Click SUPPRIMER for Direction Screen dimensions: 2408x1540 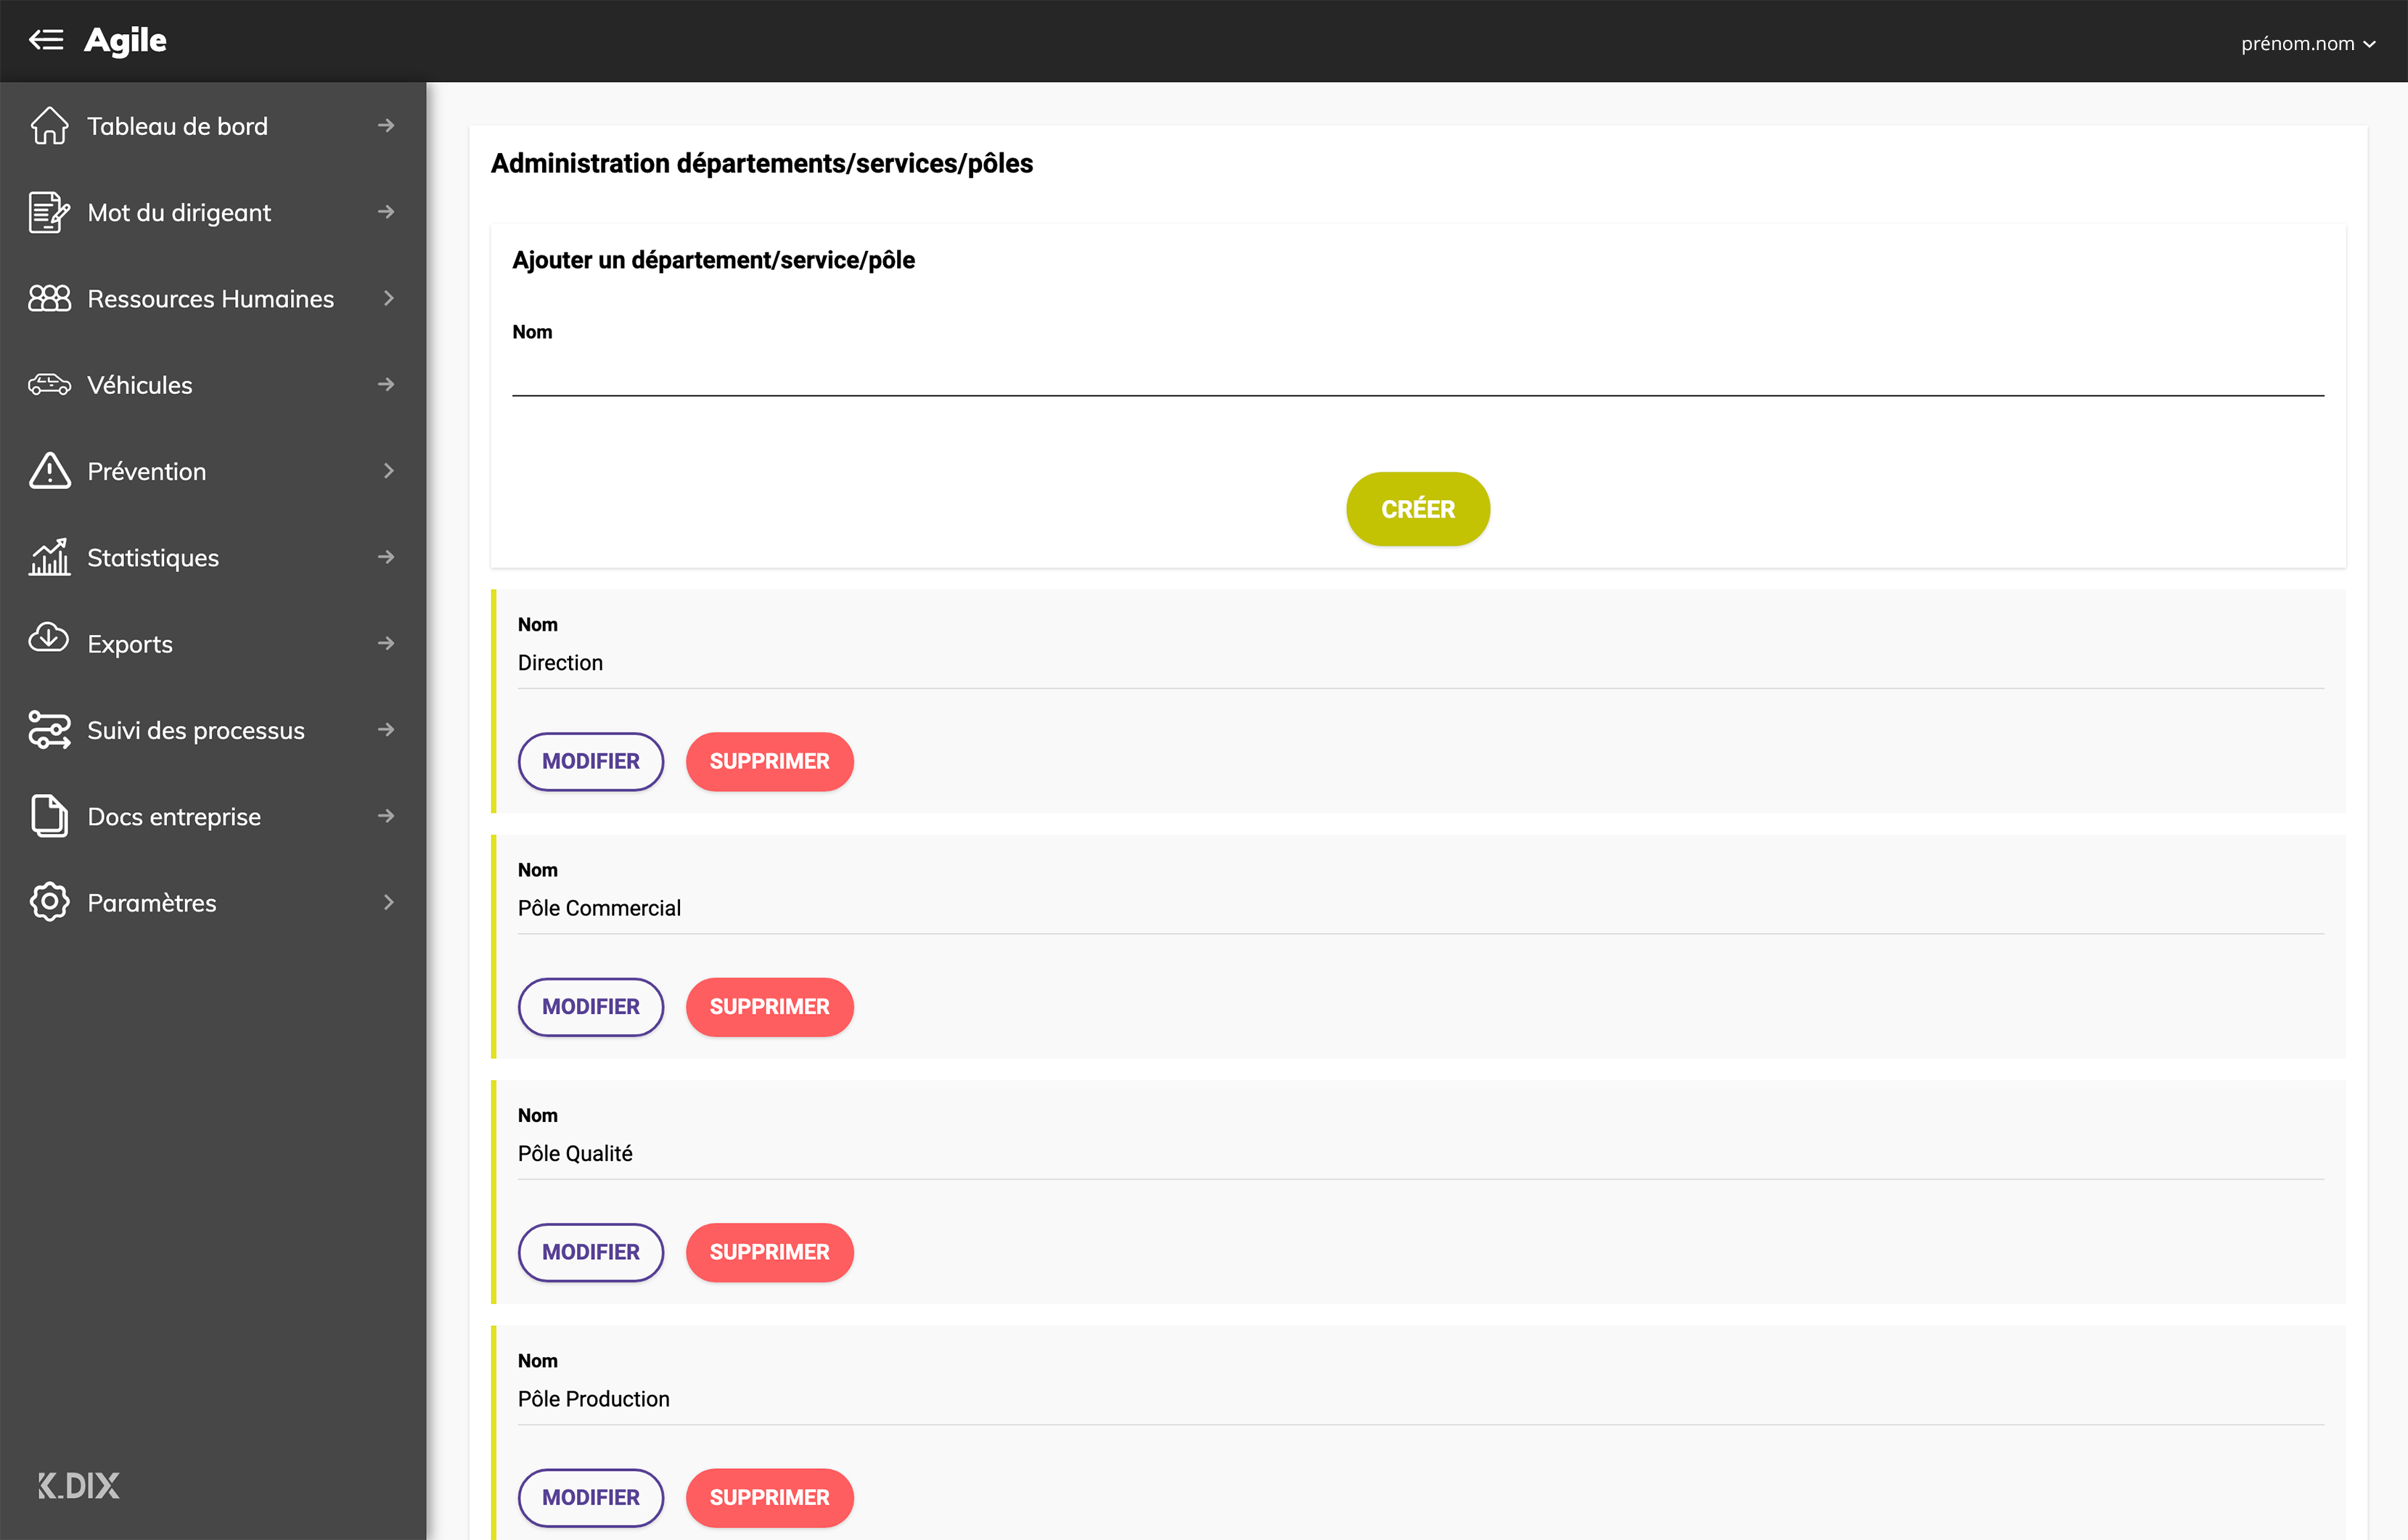[x=769, y=761]
